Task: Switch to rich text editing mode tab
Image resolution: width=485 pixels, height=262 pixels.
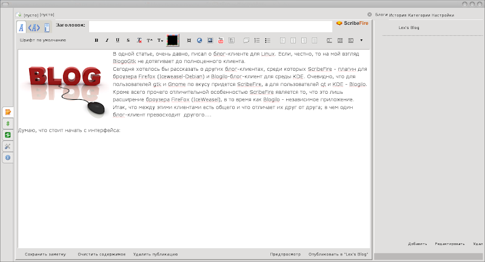Action: click(x=21, y=27)
